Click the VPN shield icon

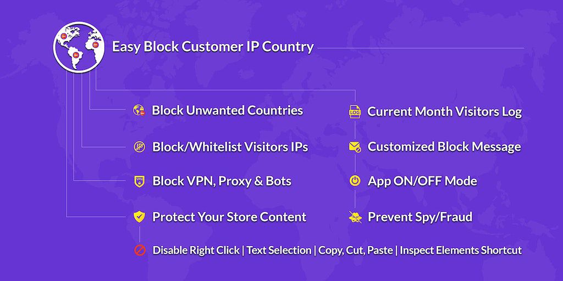139,182
